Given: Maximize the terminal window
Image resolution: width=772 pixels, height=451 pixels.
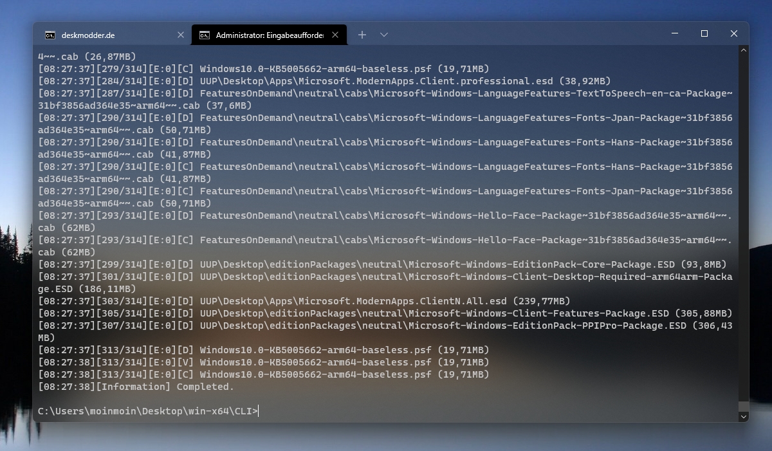Looking at the screenshot, I should tap(704, 33).
